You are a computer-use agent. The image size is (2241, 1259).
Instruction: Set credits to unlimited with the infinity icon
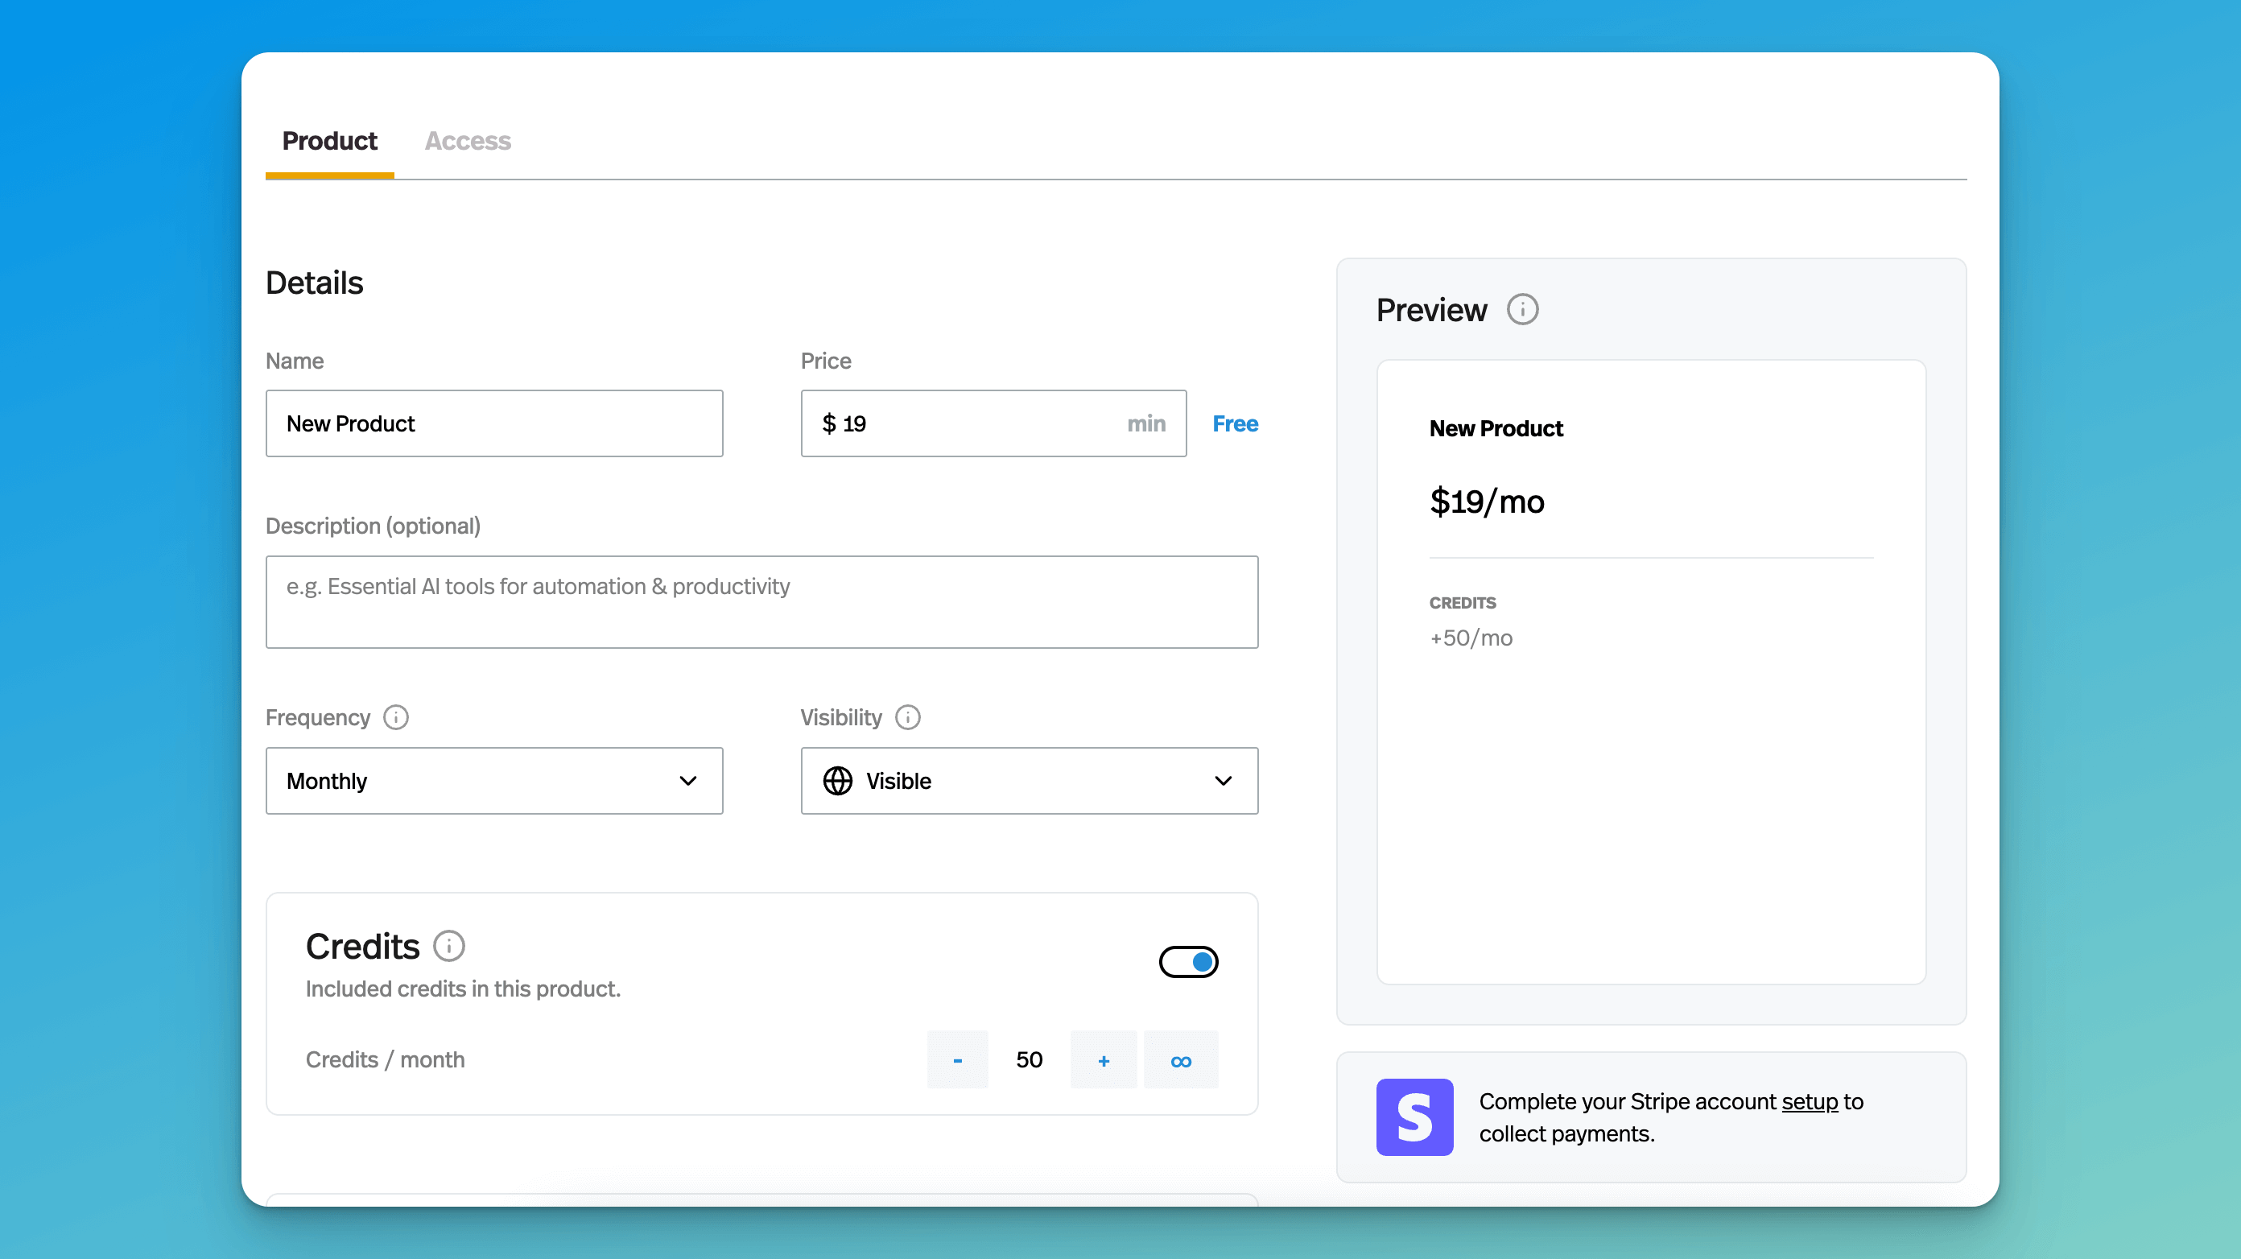1181,1059
